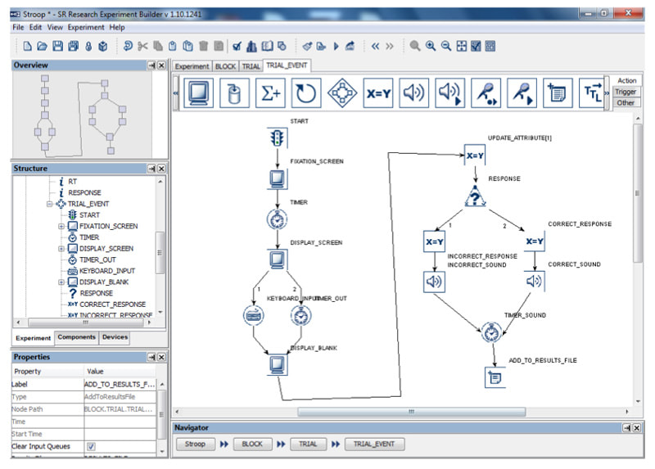The height and width of the screenshot is (469, 655).
Task: Click the toolbar back « chevrons
Action: (x=375, y=46)
